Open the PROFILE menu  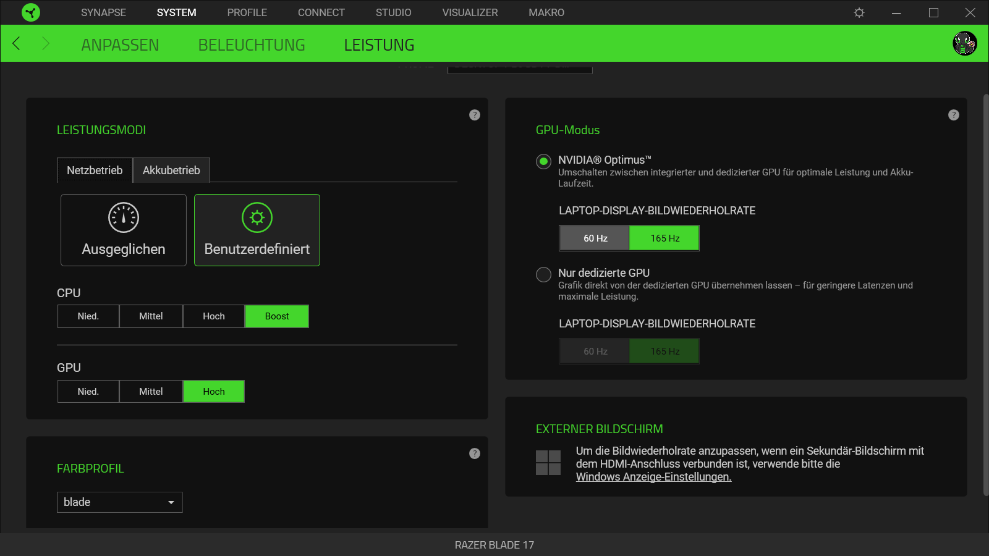coord(247,12)
